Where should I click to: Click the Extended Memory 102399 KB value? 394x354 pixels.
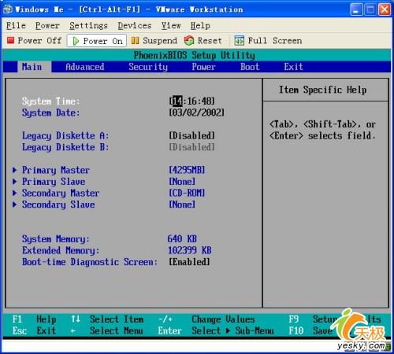(x=189, y=250)
